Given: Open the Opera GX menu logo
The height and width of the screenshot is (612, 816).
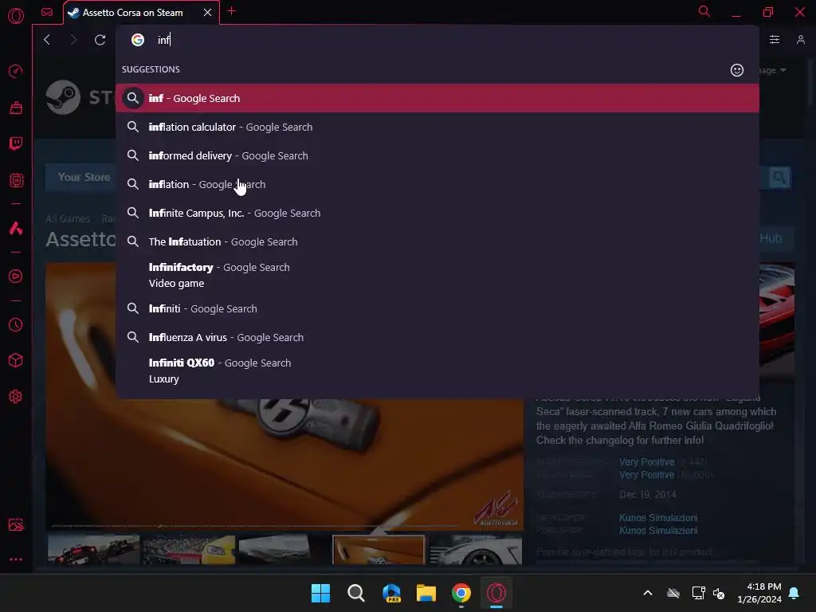Looking at the screenshot, I should click(16, 16).
